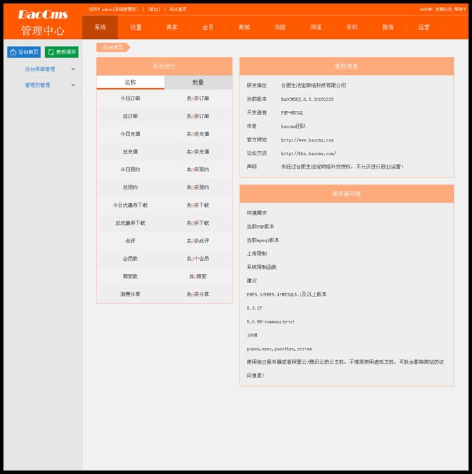The height and width of the screenshot is (474, 472).
Task: Click the [退出] logout link
Action: (x=154, y=10)
